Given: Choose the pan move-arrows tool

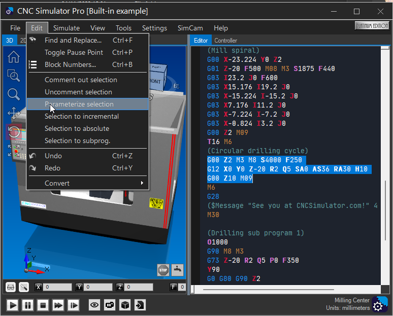Looking at the screenshot, I should 14,113.
